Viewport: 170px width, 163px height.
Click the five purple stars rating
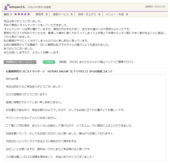[x=22, y=14]
